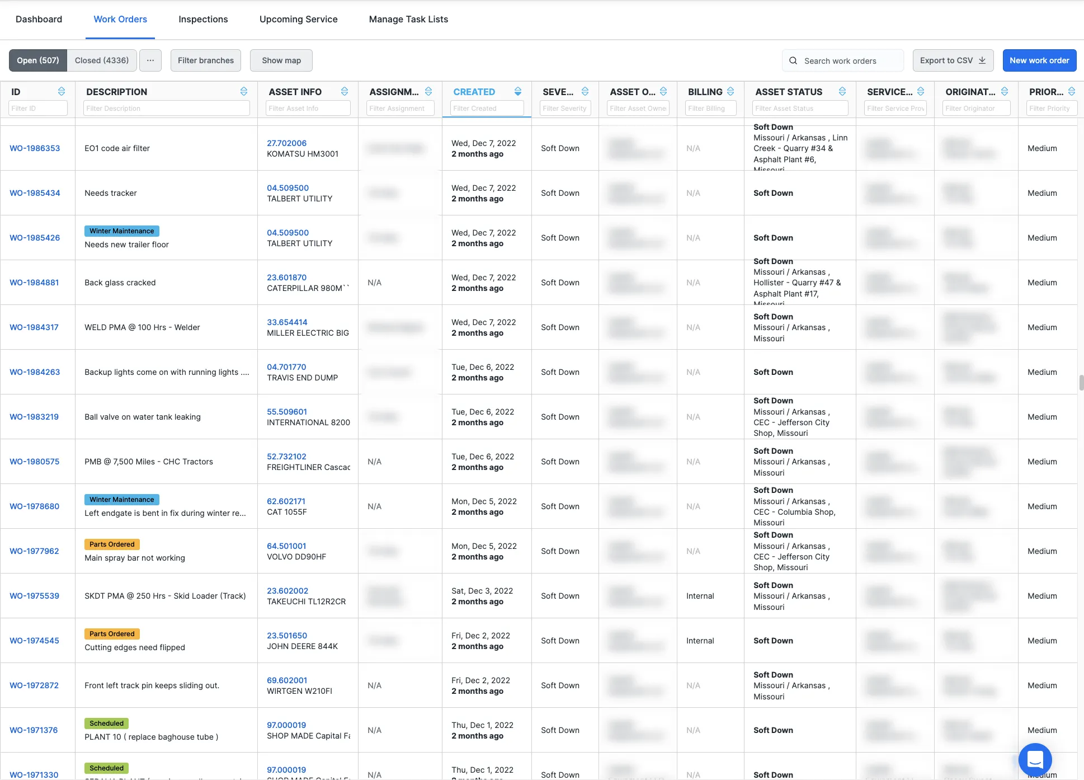This screenshot has height=780, width=1084.
Task: Toggle Show map view
Action: (x=281, y=60)
